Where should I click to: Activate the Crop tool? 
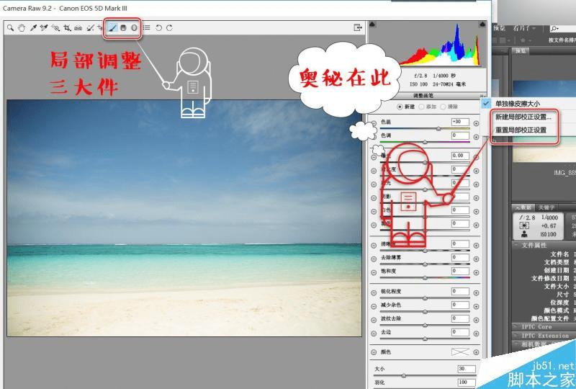(67, 28)
